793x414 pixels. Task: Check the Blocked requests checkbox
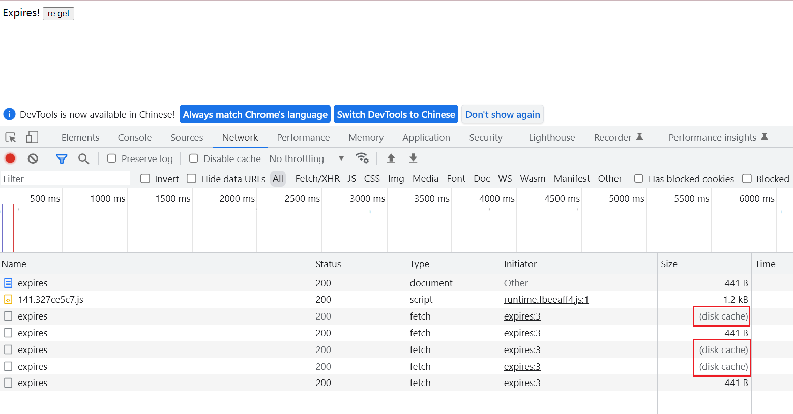[x=747, y=179]
